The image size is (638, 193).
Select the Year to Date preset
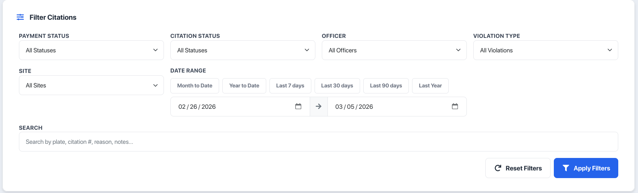244,86
